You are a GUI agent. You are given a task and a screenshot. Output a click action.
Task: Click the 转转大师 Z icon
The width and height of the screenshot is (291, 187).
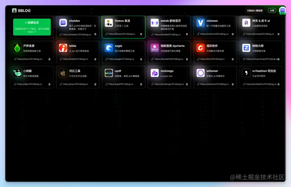tap(246, 48)
